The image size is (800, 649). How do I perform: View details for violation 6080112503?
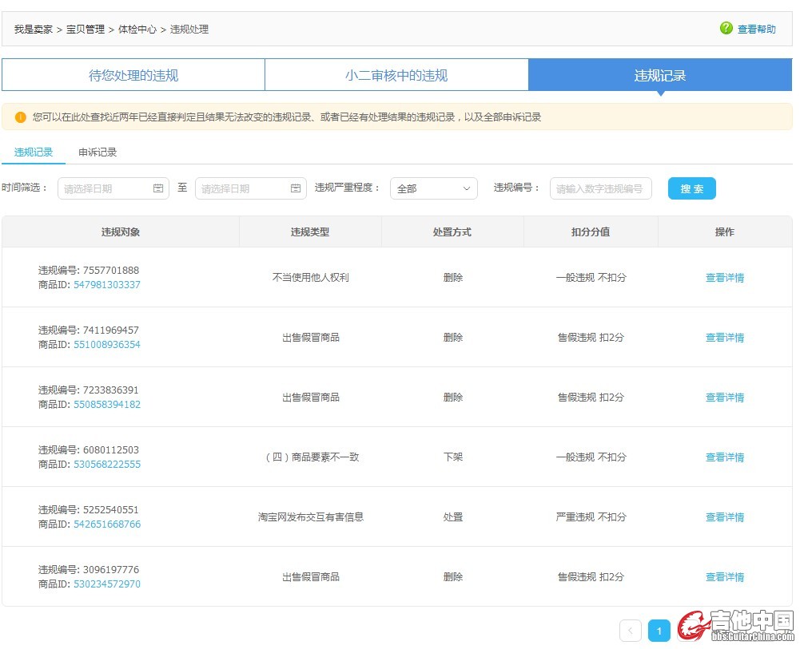click(724, 457)
